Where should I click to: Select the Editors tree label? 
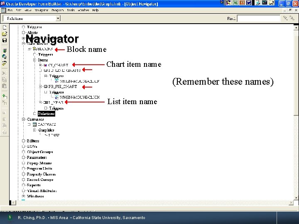tap(33, 141)
